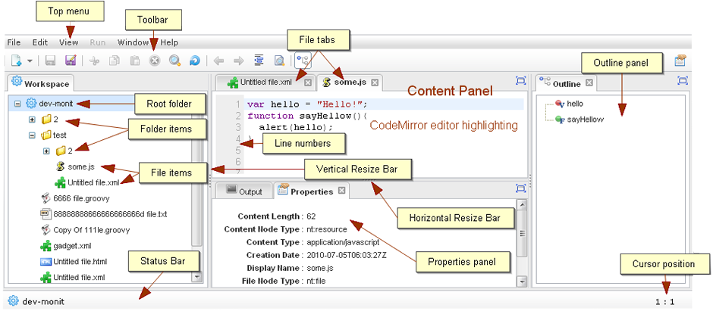Click the Search magnifier toolbar icon
The image size is (713, 311).
[x=174, y=61]
